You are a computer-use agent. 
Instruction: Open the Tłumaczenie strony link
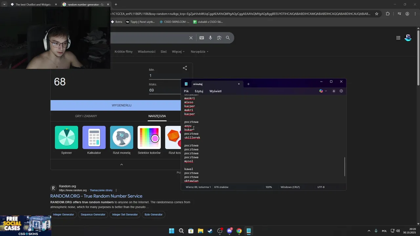tap(101, 190)
